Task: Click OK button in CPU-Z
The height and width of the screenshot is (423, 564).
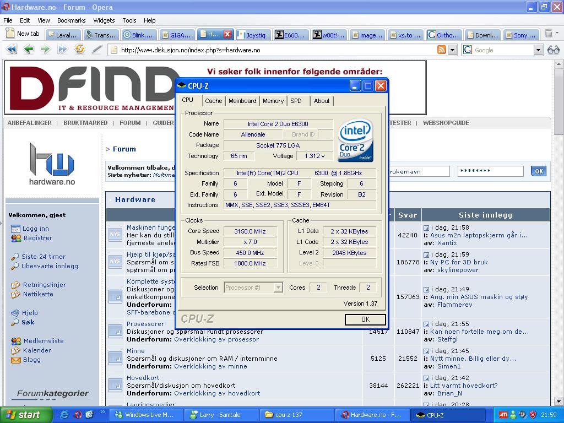Action: [365, 319]
